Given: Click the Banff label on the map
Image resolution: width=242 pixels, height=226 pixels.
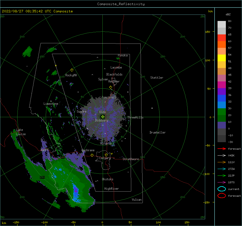Looking at the screenshot, I should pos(44,150).
